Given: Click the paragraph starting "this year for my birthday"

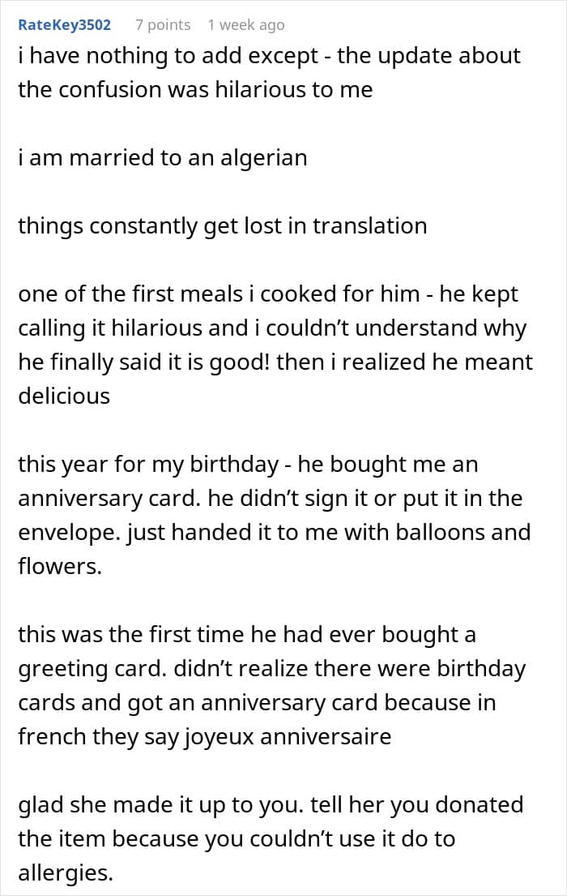Looking at the screenshot, I should click(x=274, y=514).
